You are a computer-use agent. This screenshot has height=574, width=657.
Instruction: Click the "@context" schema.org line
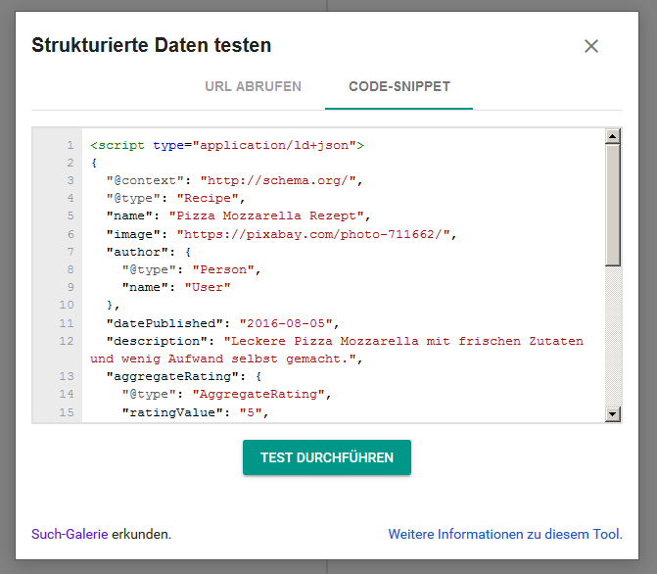tap(235, 180)
